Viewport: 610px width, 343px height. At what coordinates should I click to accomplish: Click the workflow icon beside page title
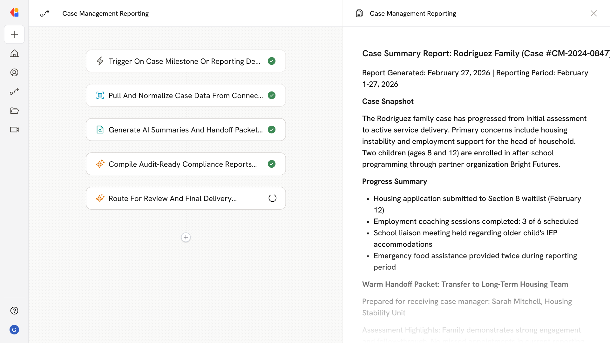click(x=45, y=13)
